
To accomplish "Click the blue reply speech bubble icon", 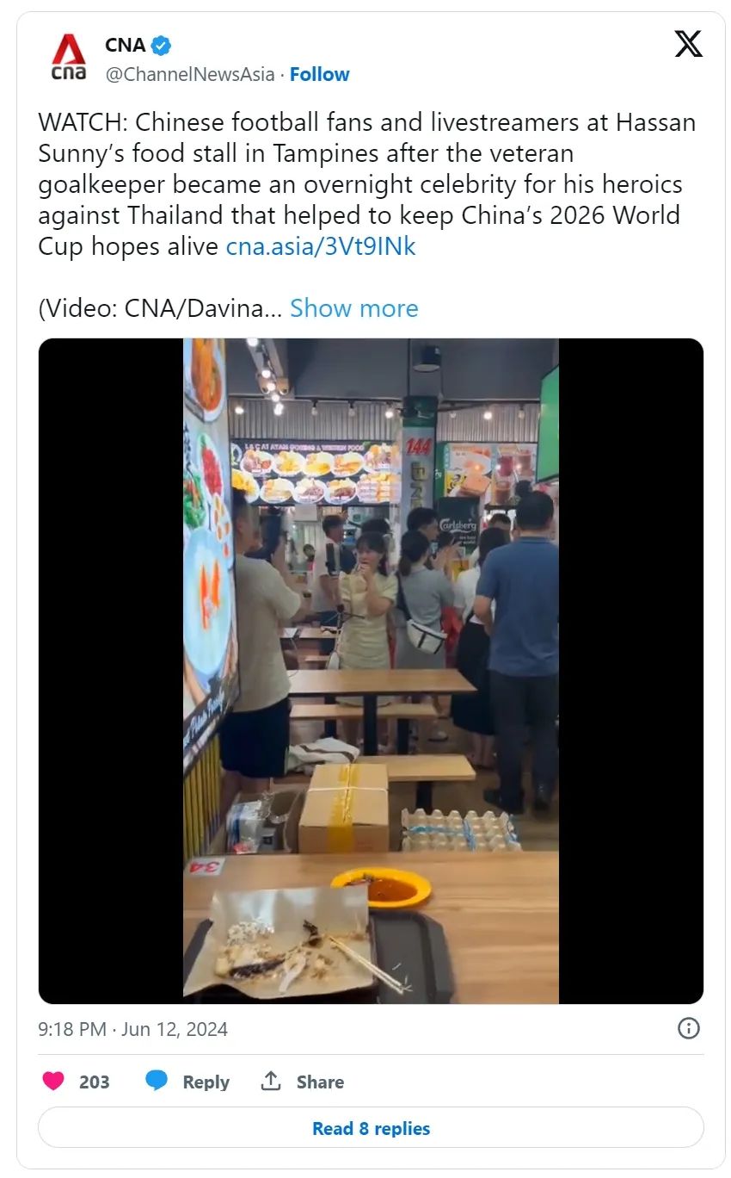I will click(157, 1081).
